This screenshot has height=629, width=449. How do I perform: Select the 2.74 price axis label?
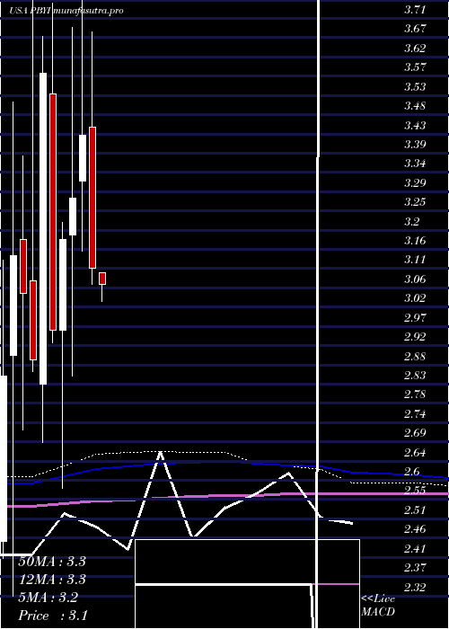click(x=415, y=413)
